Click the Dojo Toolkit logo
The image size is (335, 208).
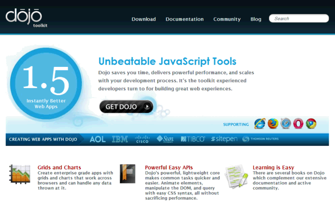tap(26, 18)
